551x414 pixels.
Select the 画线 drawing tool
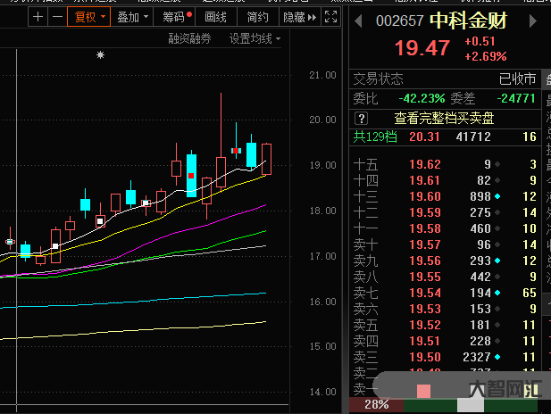tap(215, 17)
